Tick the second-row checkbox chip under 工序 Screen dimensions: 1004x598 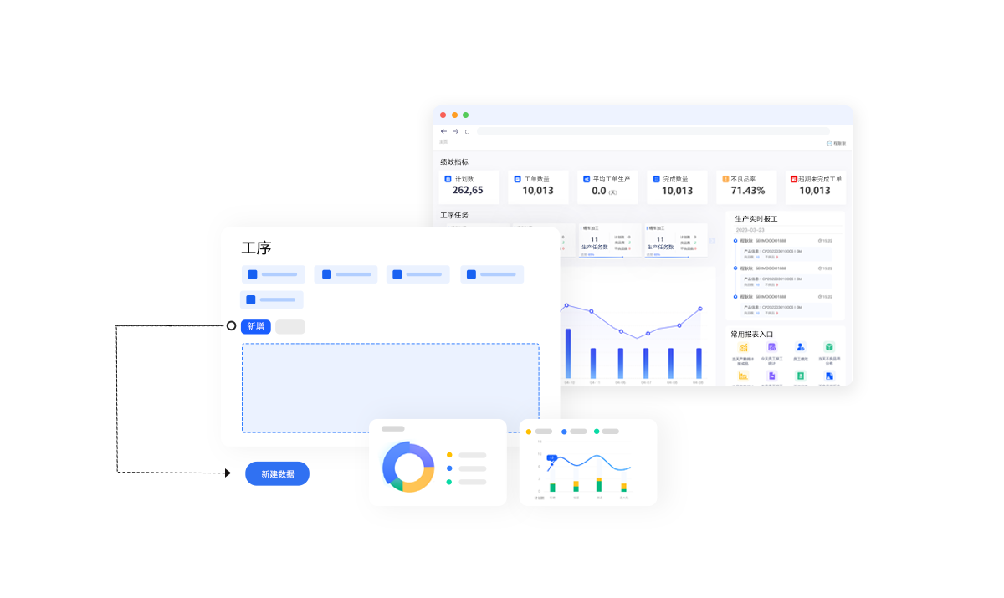(x=251, y=299)
